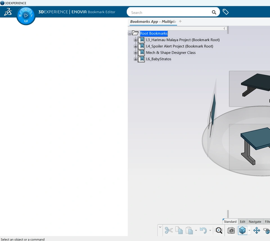Click the search magnifier icon
270x241 pixels.
(214, 12)
